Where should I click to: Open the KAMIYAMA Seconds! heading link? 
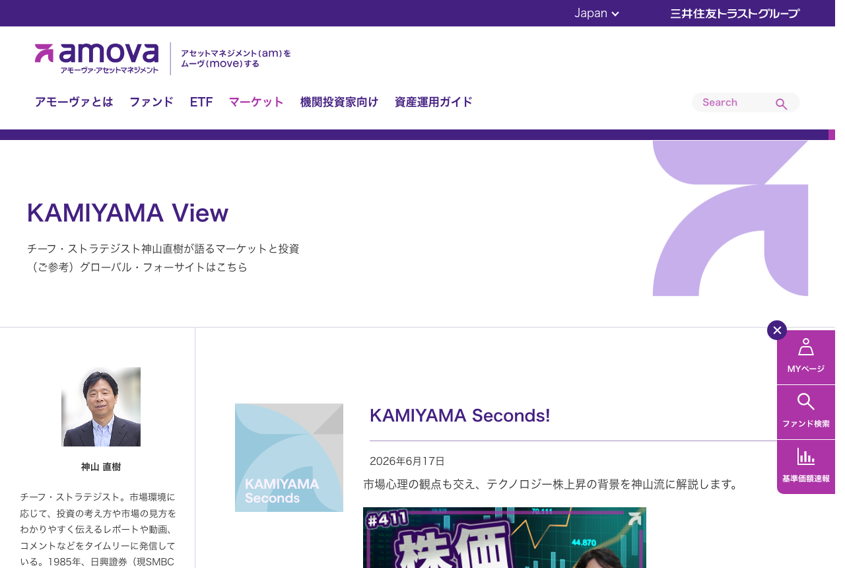(x=460, y=415)
